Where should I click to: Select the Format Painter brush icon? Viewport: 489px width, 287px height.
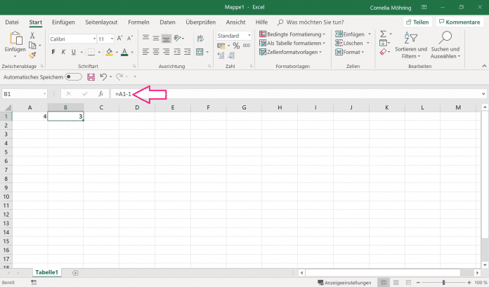pos(33,55)
